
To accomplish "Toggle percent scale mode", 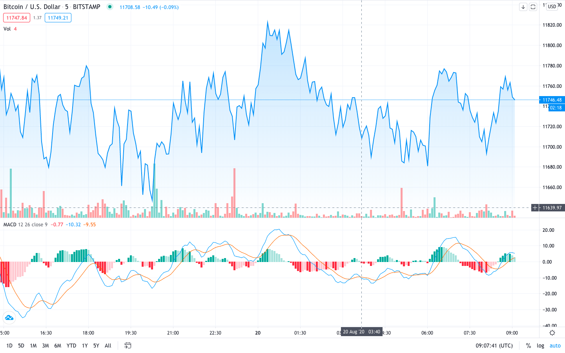I will (x=529, y=346).
